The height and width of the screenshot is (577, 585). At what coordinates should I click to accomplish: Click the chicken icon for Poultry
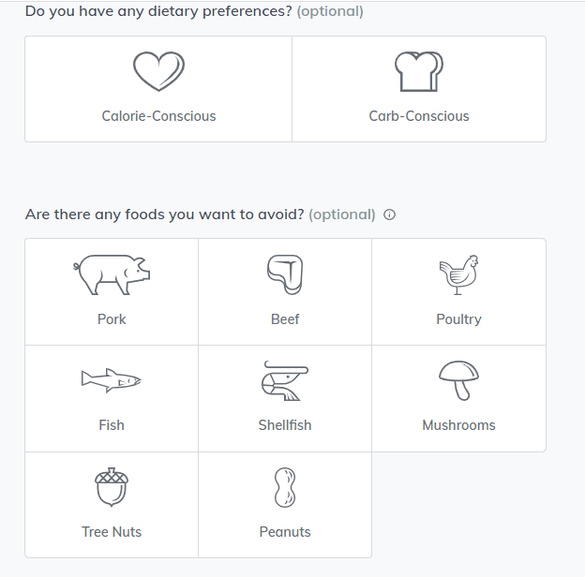(458, 274)
